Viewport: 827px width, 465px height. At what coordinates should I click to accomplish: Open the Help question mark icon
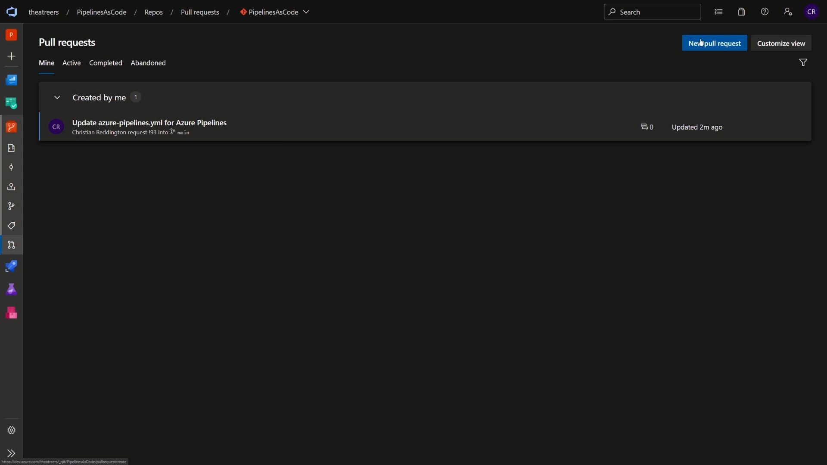point(765,12)
